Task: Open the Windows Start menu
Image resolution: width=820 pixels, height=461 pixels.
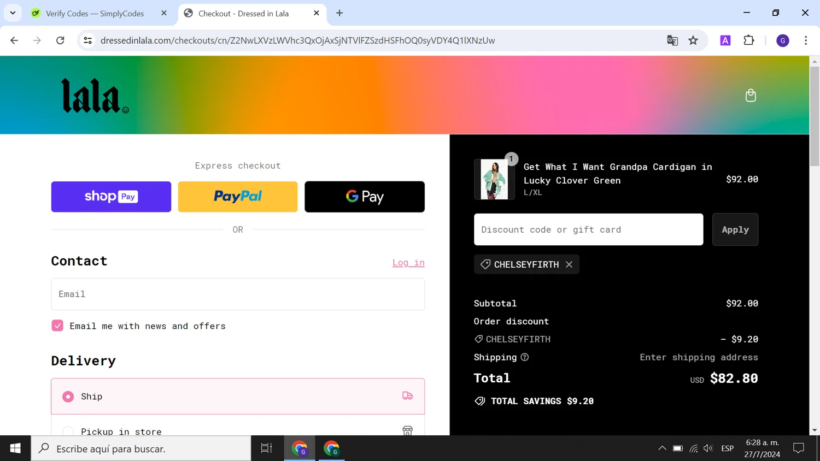Action: (x=15, y=448)
